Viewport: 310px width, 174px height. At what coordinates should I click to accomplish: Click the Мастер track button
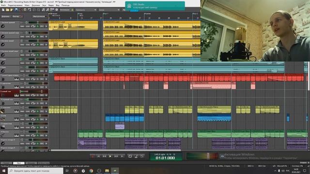17,16
